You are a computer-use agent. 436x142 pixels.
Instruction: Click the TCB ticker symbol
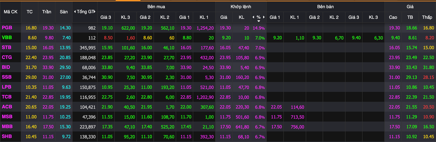pyautogui.click(x=7, y=97)
